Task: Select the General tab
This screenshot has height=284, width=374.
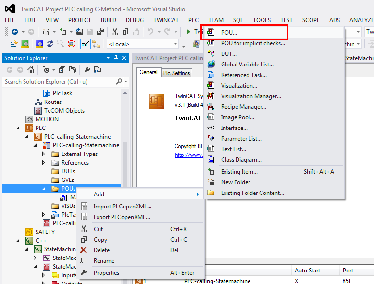Action: [149, 72]
